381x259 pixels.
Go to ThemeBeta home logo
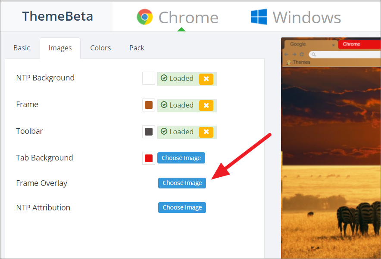[58, 16]
